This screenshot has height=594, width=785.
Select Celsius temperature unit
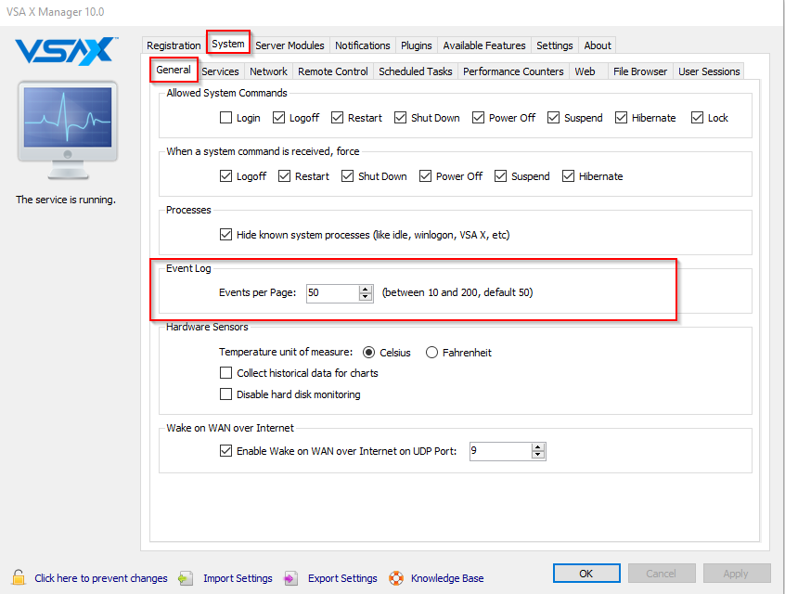[368, 353]
